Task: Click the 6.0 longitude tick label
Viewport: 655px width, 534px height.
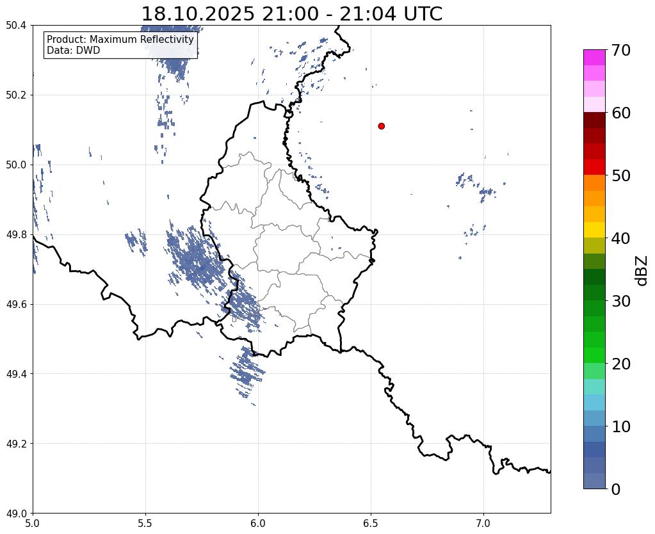Action: click(x=258, y=523)
